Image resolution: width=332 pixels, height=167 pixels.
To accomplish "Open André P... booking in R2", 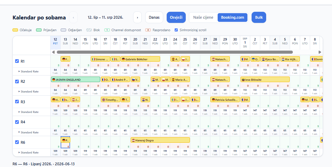I will tap(120, 79).
